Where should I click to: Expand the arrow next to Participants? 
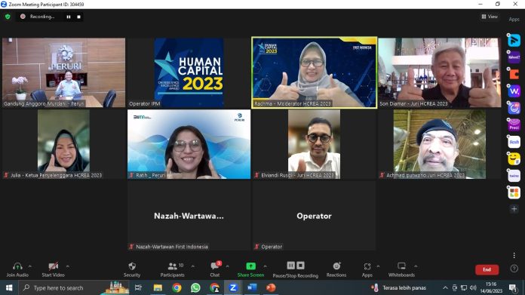point(193,266)
